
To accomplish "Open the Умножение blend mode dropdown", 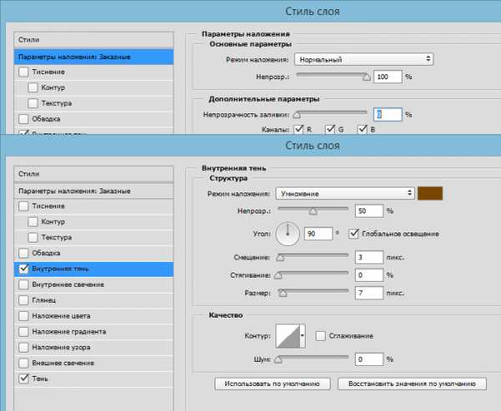I will click(x=345, y=193).
